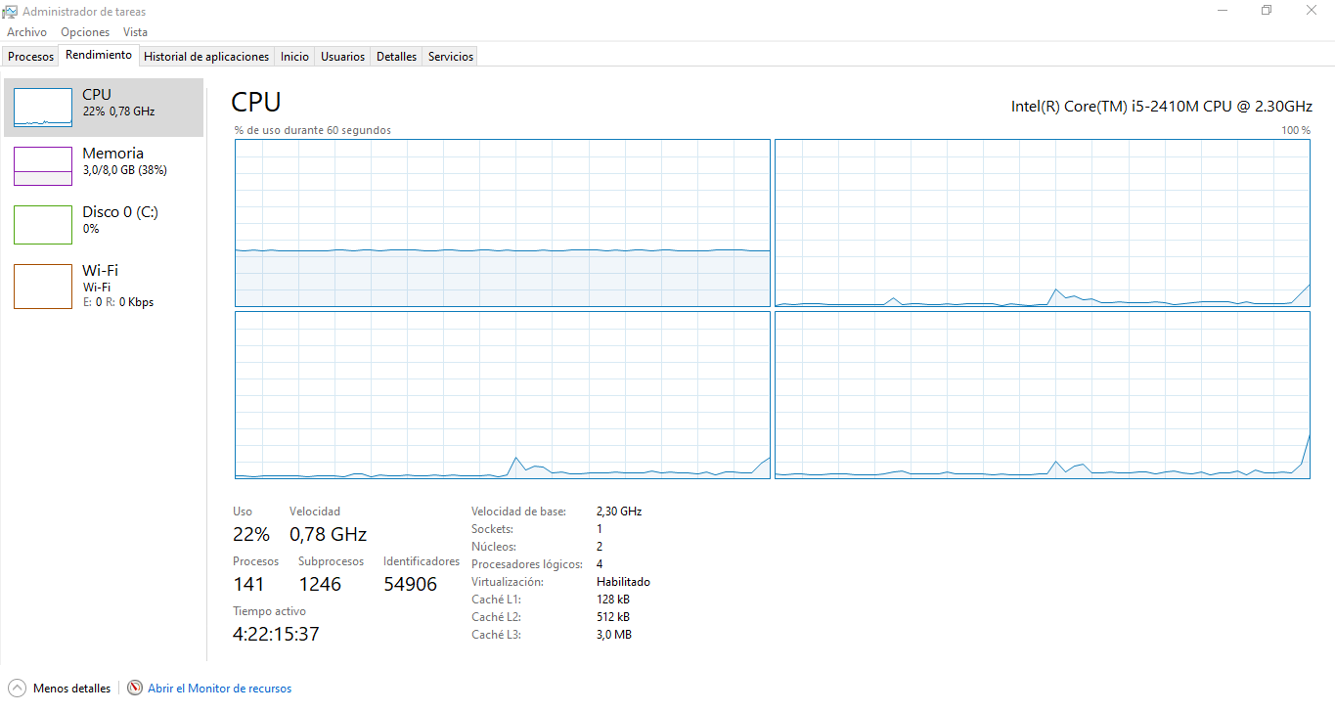Click the bottom-right logical processor graph
This screenshot has height=712, width=1335.
[1042, 395]
